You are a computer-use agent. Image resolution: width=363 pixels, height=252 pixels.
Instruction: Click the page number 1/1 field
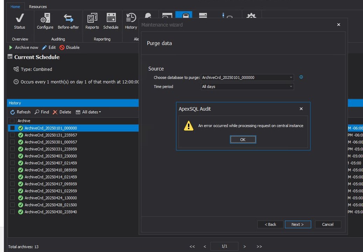pos(224,246)
